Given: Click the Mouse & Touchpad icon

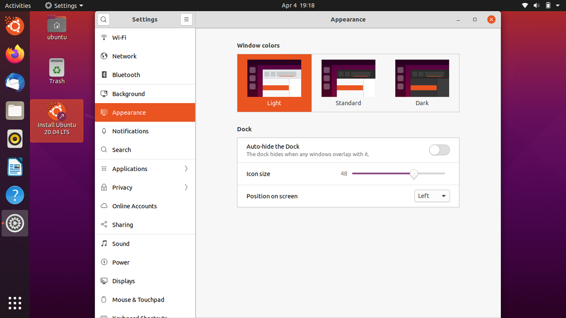Looking at the screenshot, I should click(x=104, y=300).
